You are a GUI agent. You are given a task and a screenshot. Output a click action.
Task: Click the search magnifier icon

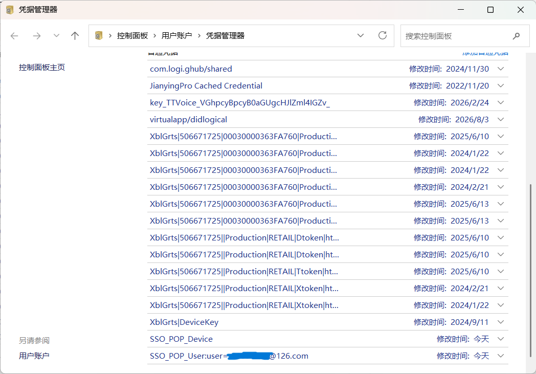point(516,36)
